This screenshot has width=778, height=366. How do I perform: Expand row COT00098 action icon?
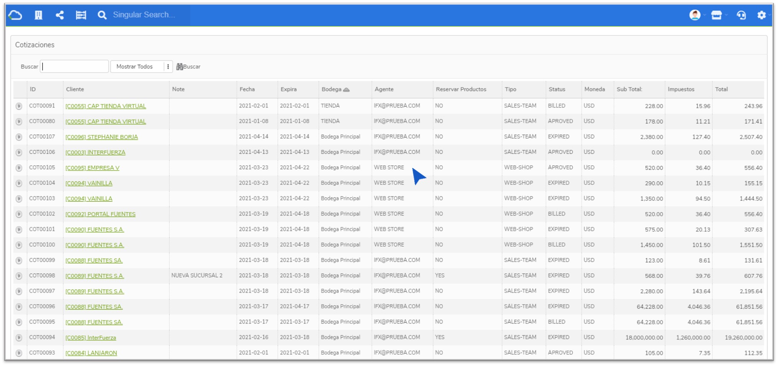pyautogui.click(x=19, y=276)
